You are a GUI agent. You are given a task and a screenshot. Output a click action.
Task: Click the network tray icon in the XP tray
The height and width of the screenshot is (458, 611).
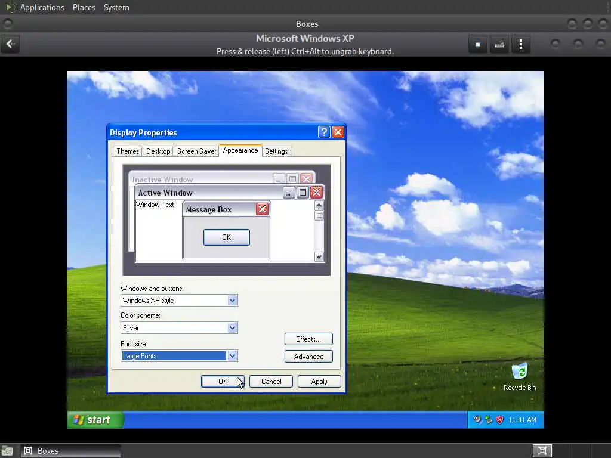489,420
